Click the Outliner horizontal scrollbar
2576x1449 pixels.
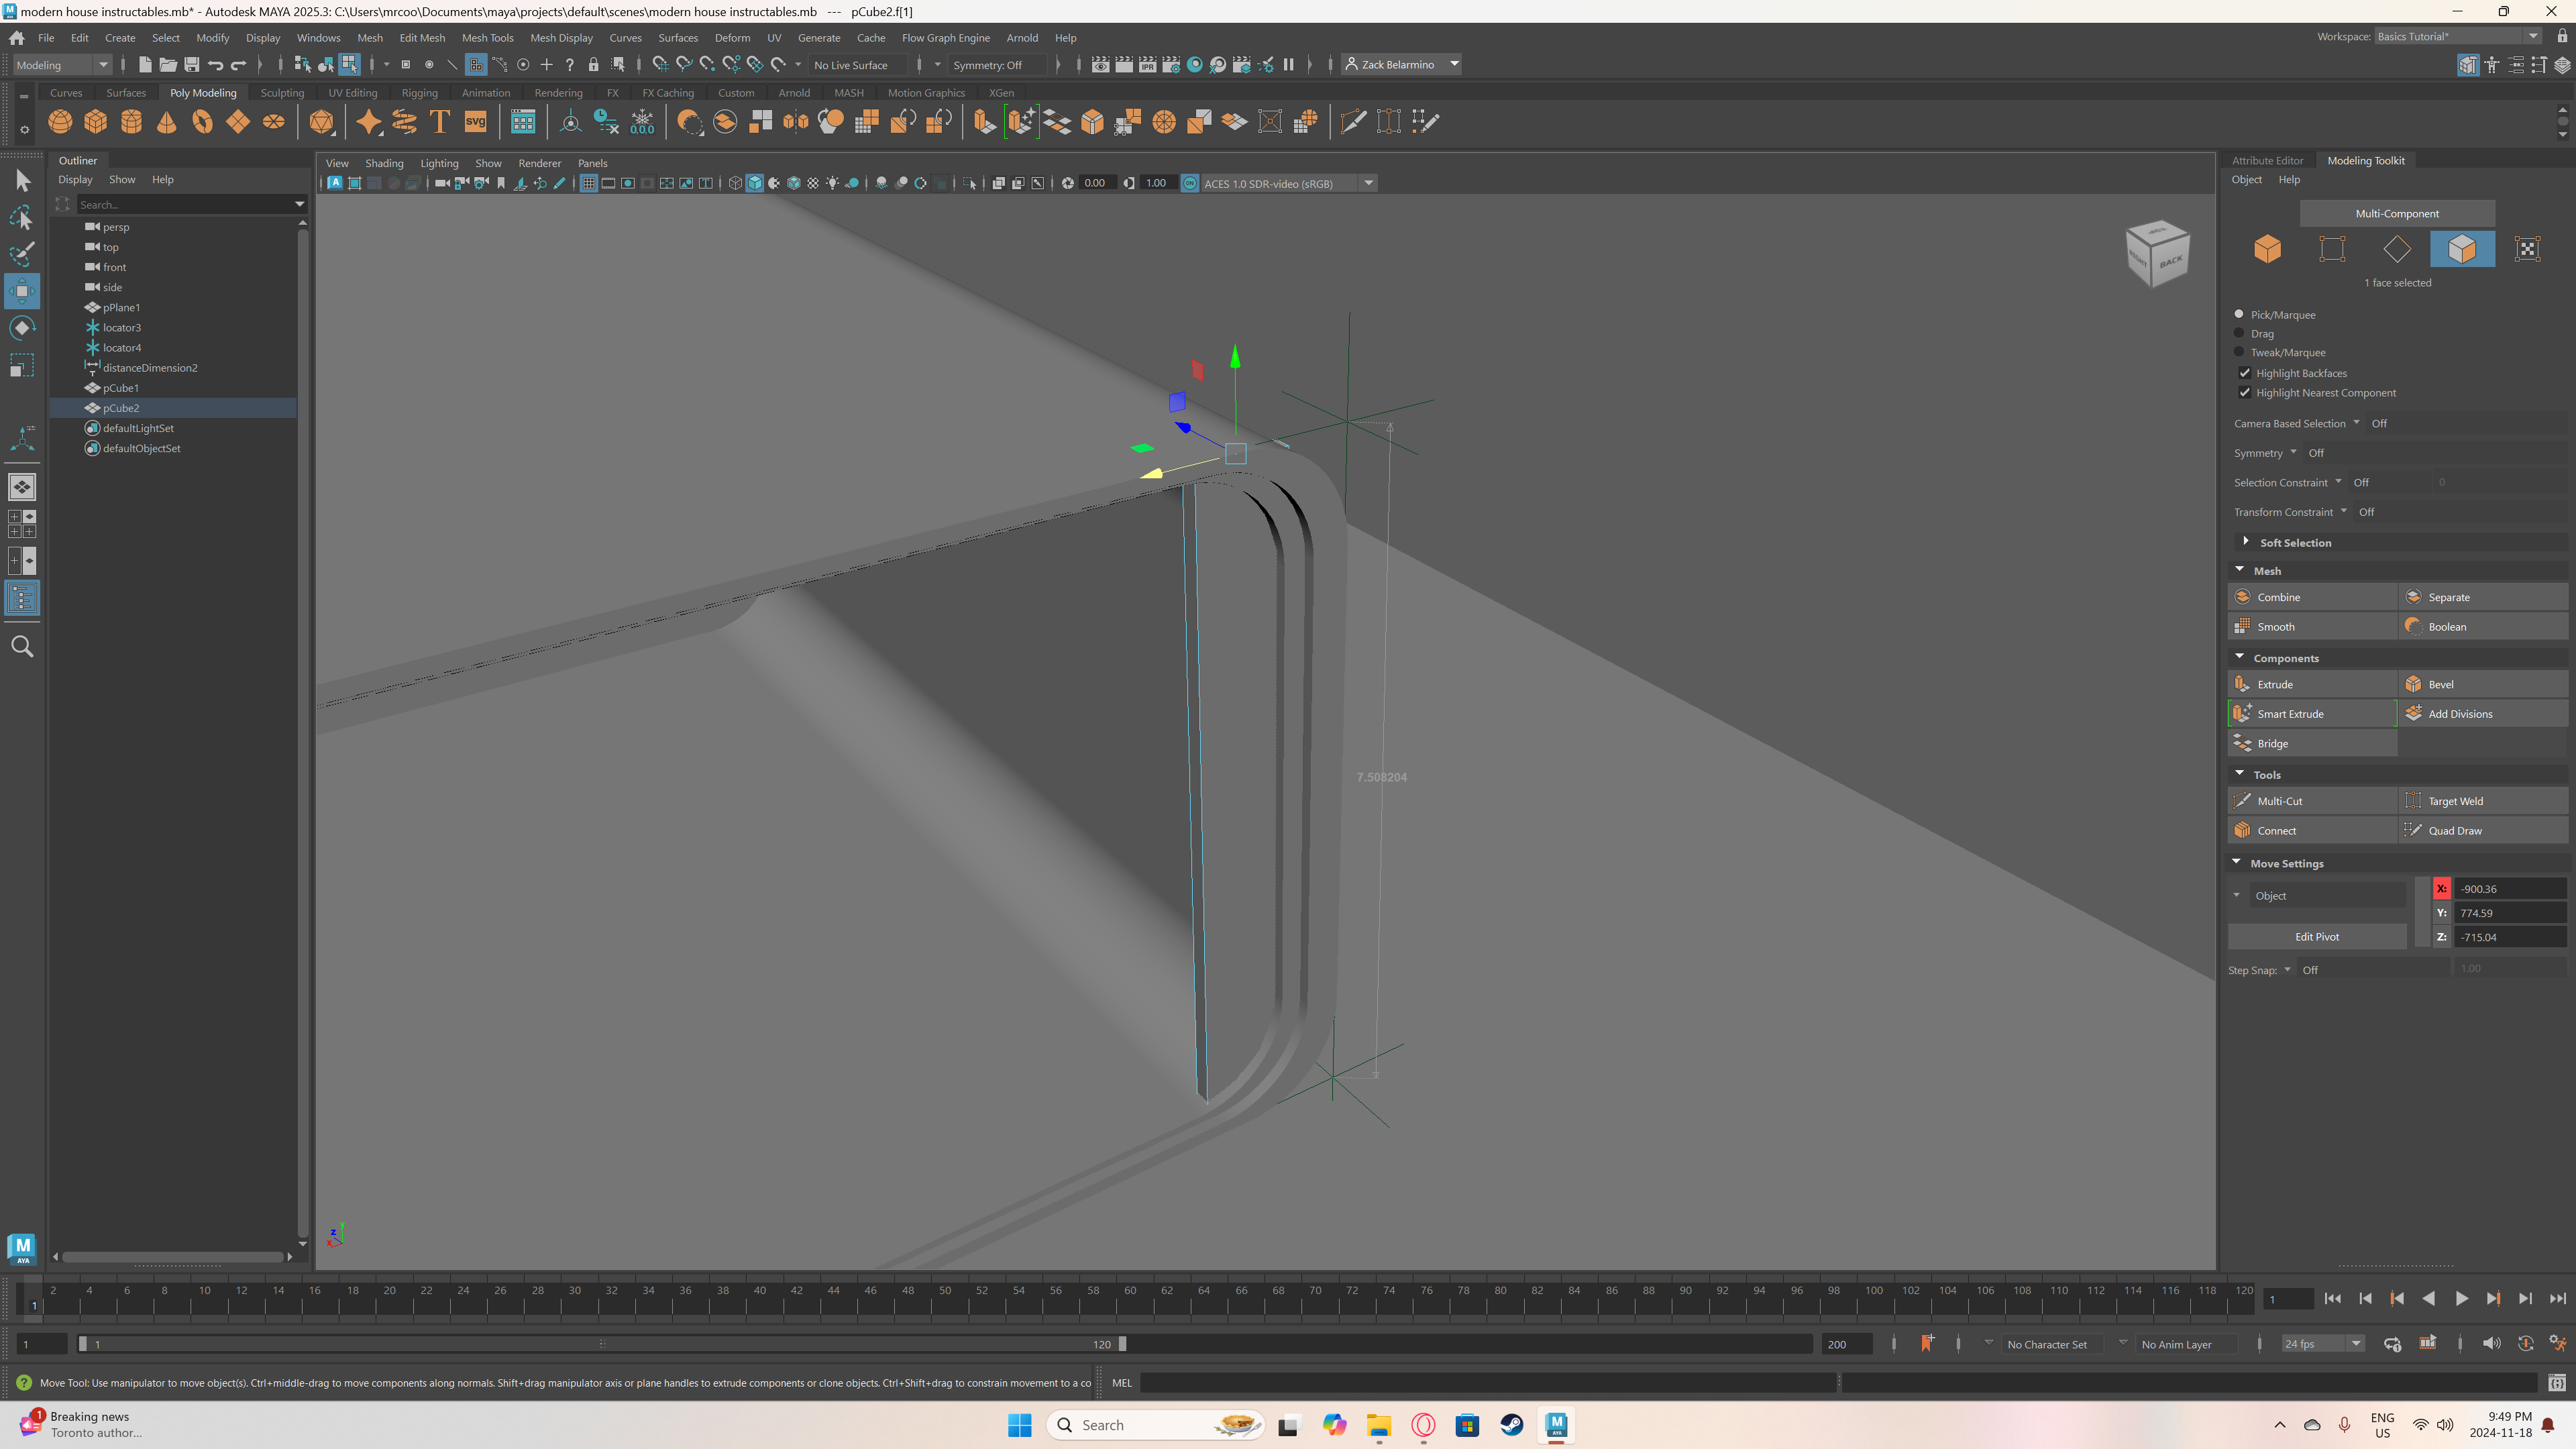click(172, 1257)
